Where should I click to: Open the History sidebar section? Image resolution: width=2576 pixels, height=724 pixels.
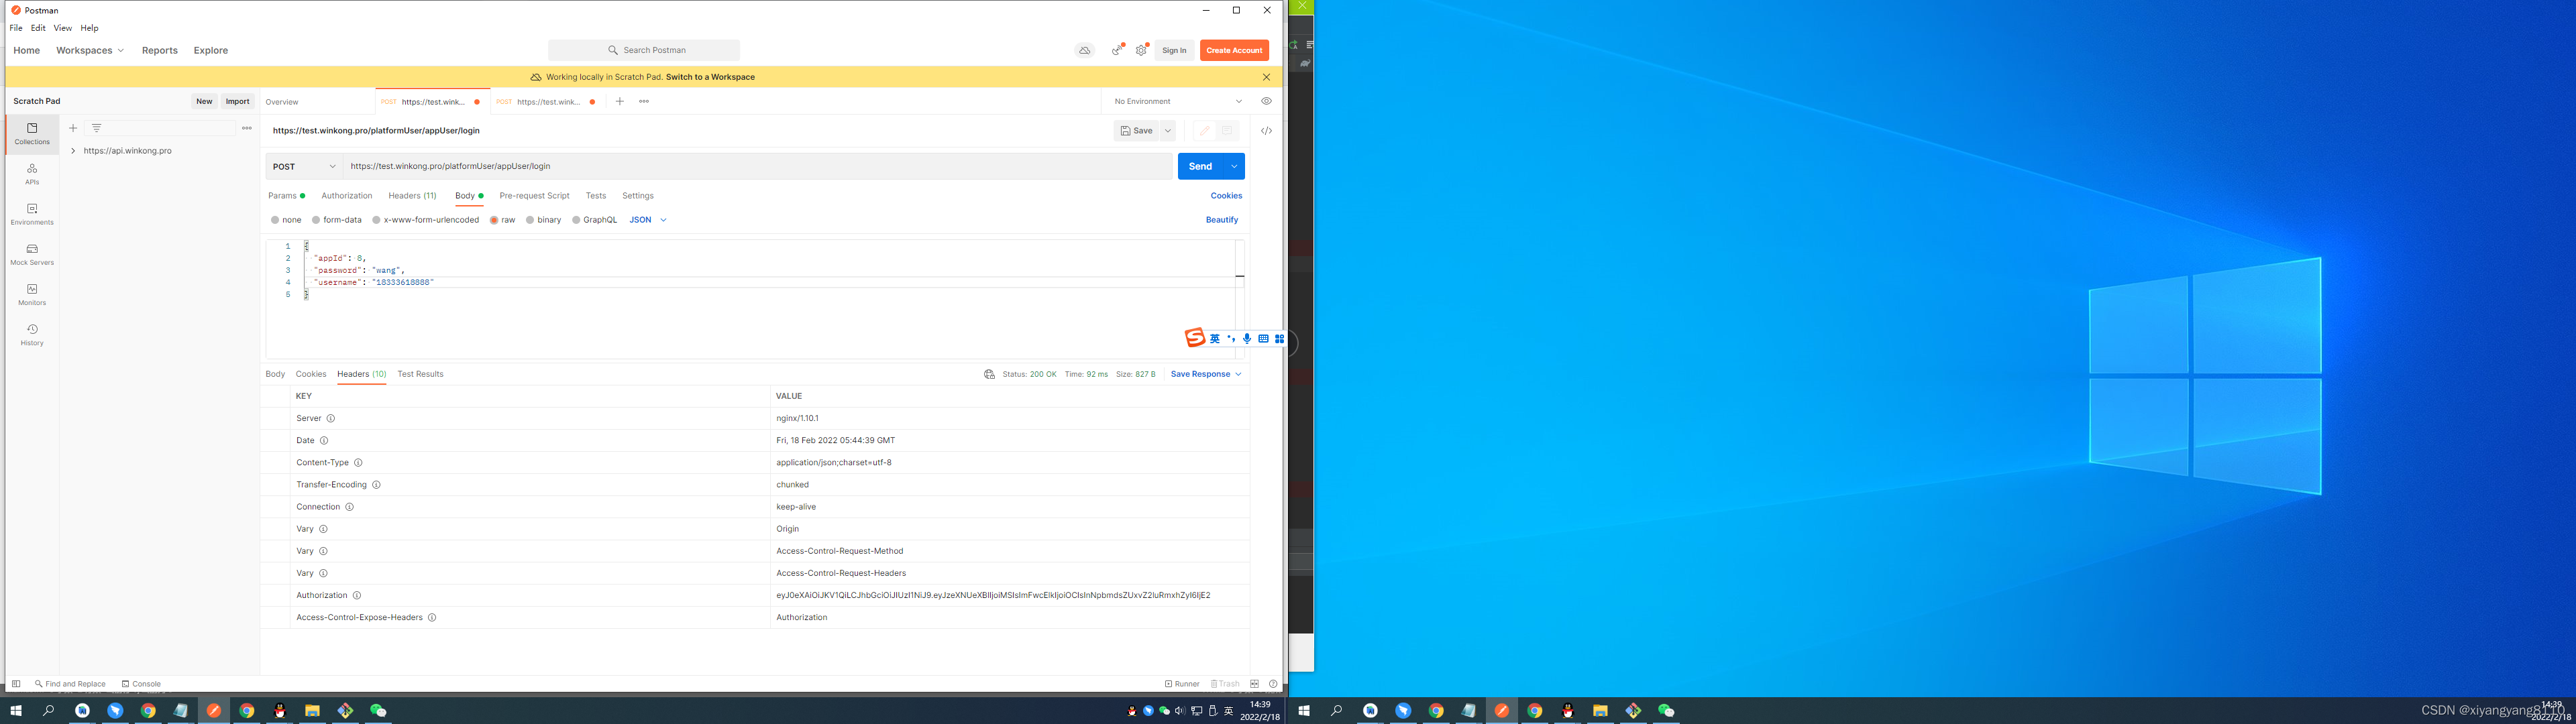tap(32, 334)
